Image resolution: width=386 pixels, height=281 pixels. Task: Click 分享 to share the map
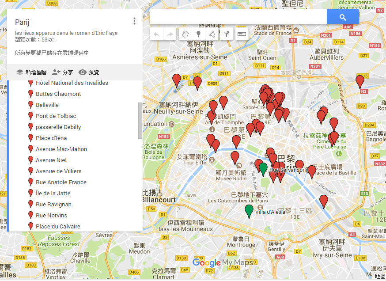63,72
